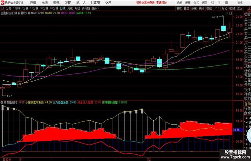Image resolution: width=251 pixels, height=161 pixels.
Task: Open the 交易 menu
Action: pos(108,3)
